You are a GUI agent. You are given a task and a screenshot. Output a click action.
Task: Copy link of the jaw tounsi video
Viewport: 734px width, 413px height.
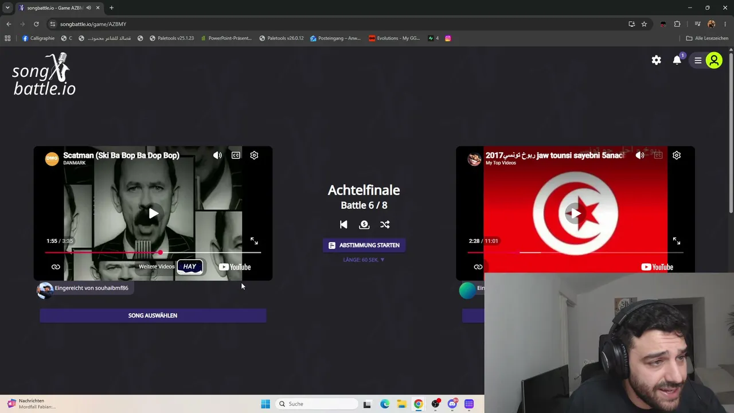click(x=478, y=267)
